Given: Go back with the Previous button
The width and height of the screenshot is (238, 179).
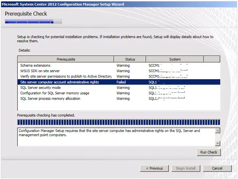Looking at the screenshot, I should pos(154,168).
